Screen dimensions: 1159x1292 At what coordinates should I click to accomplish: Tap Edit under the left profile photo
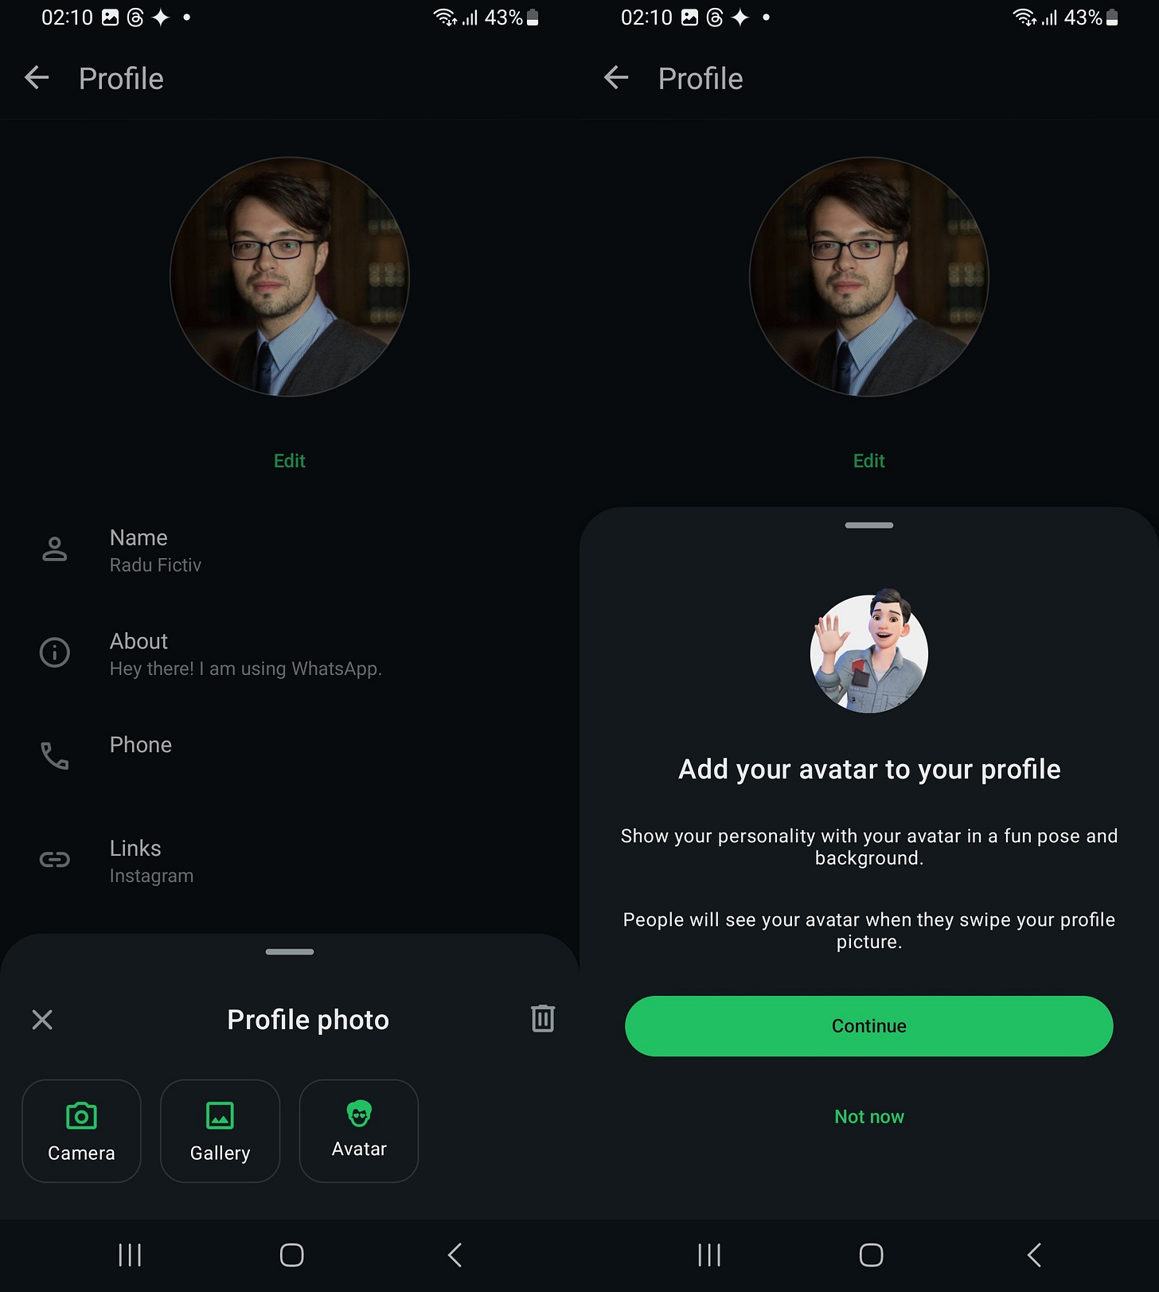(x=289, y=461)
